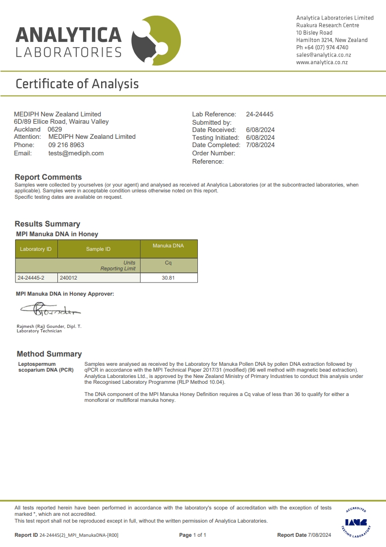Click the Submitted by label

(x=211, y=122)
